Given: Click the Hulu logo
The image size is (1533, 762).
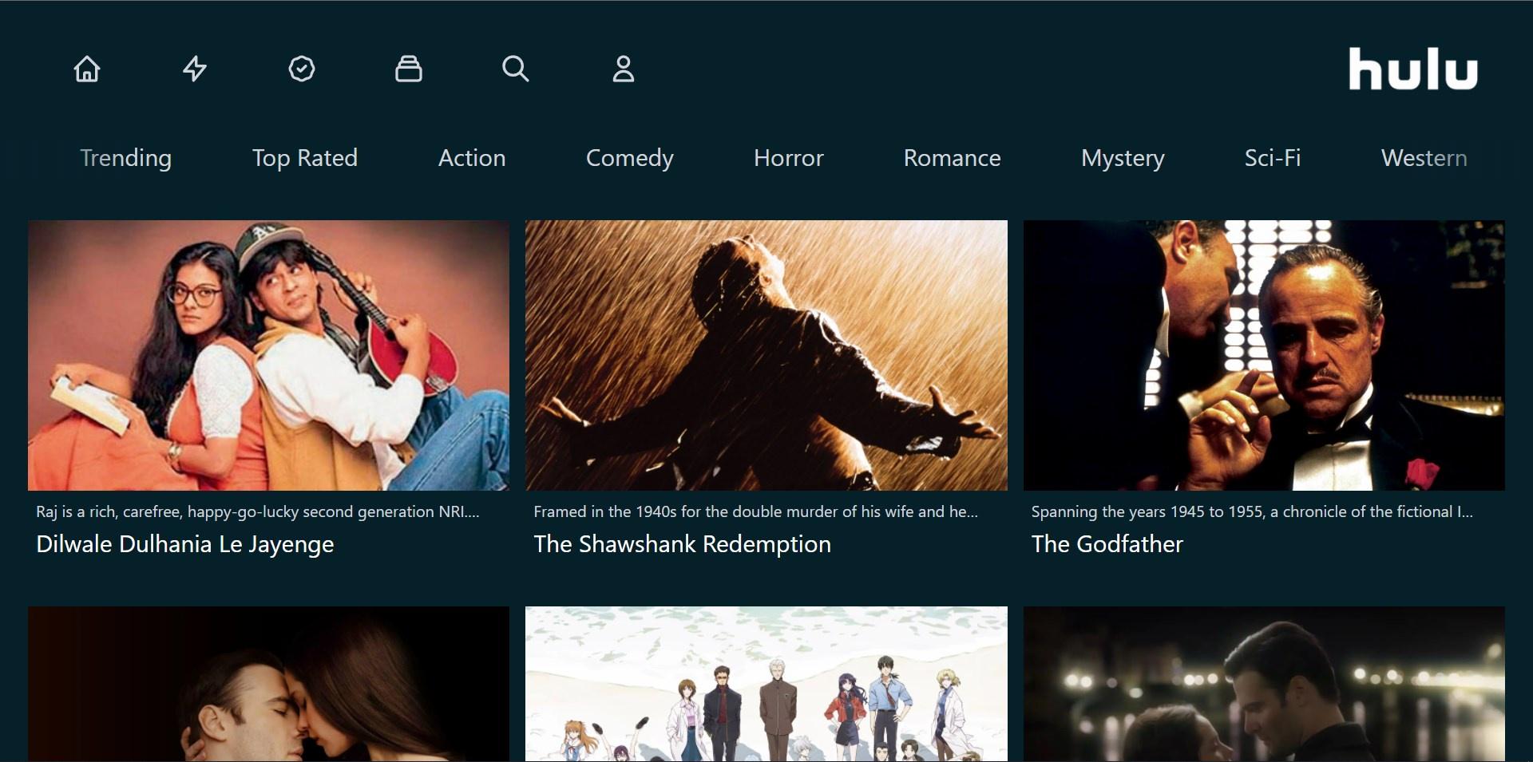Looking at the screenshot, I should coord(1413,69).
